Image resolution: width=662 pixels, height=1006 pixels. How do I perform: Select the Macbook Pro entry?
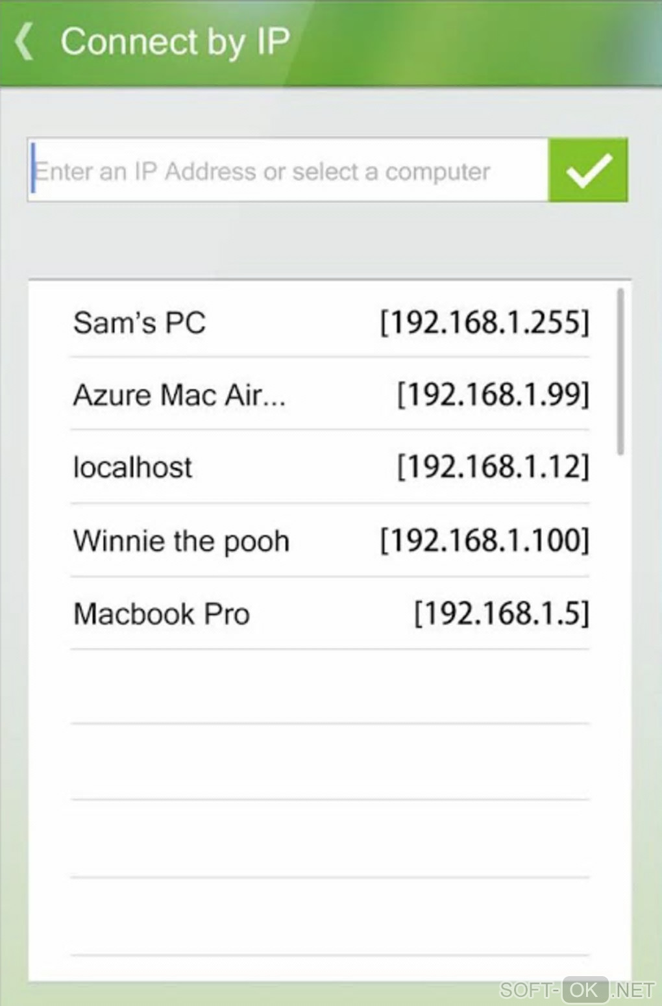162,614
